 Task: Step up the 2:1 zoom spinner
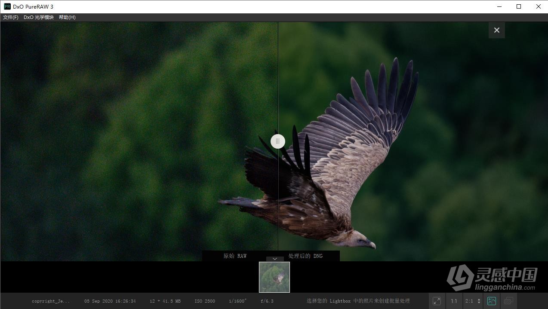tap(479, 299)
